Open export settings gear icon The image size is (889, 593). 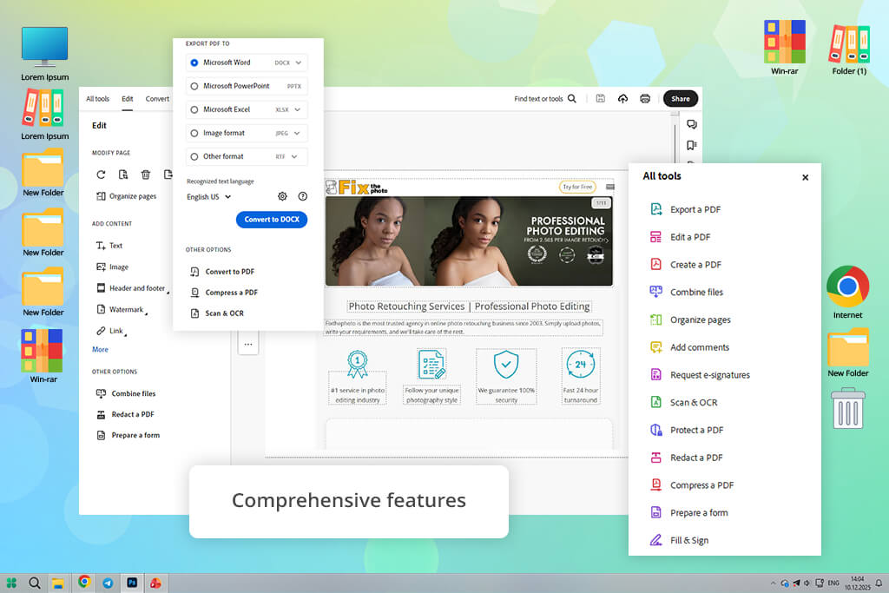coord(282,196)
